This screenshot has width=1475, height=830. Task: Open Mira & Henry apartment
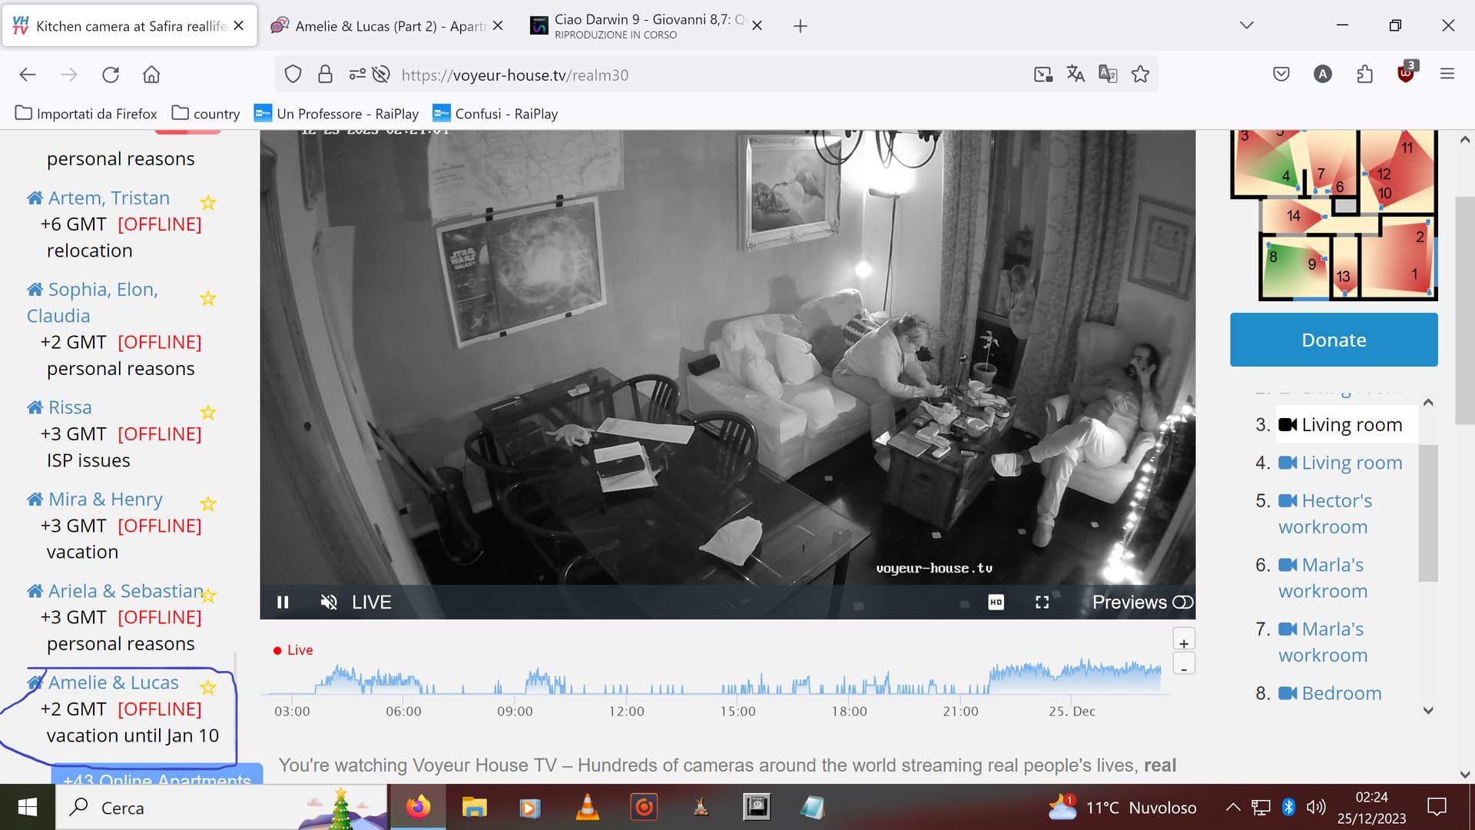click(105, 500)
